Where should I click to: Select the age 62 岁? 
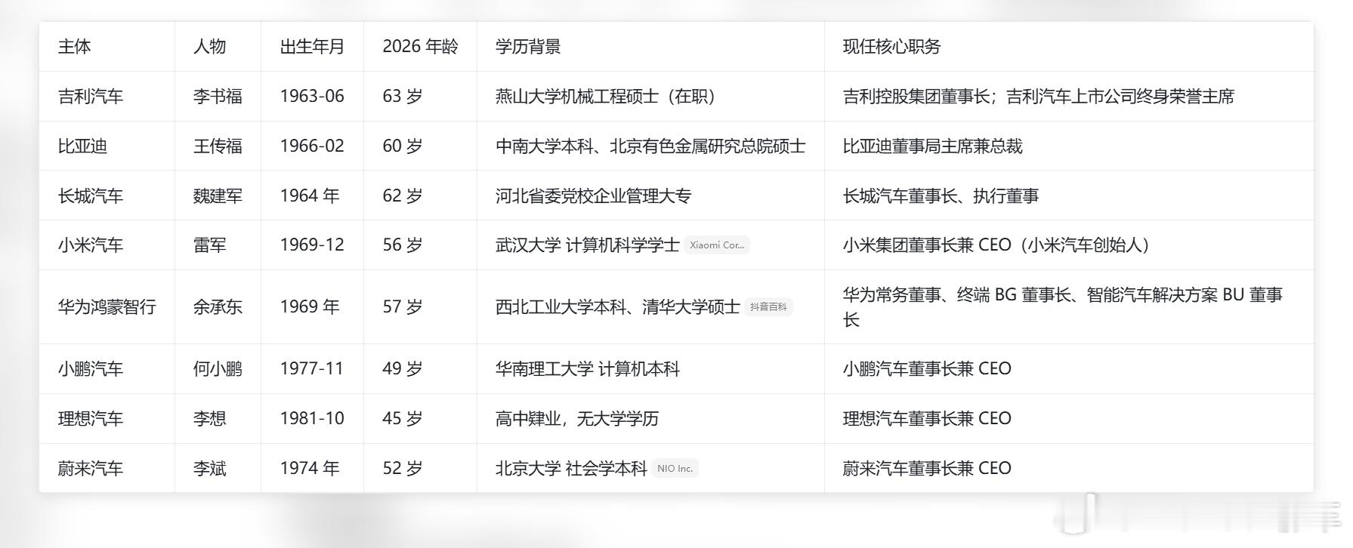tap(403, 196)
